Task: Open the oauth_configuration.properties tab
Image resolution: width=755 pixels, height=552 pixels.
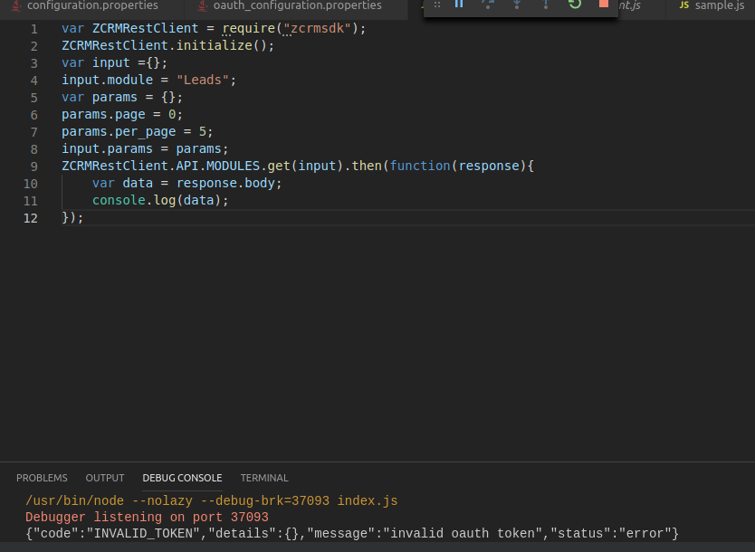Action: coord(297,5)
